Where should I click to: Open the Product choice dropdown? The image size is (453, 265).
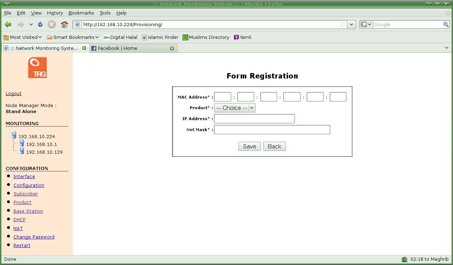click(235, 108)
